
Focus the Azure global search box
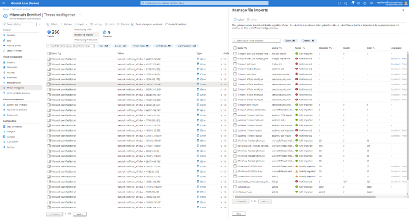click(x=204, y=3)
